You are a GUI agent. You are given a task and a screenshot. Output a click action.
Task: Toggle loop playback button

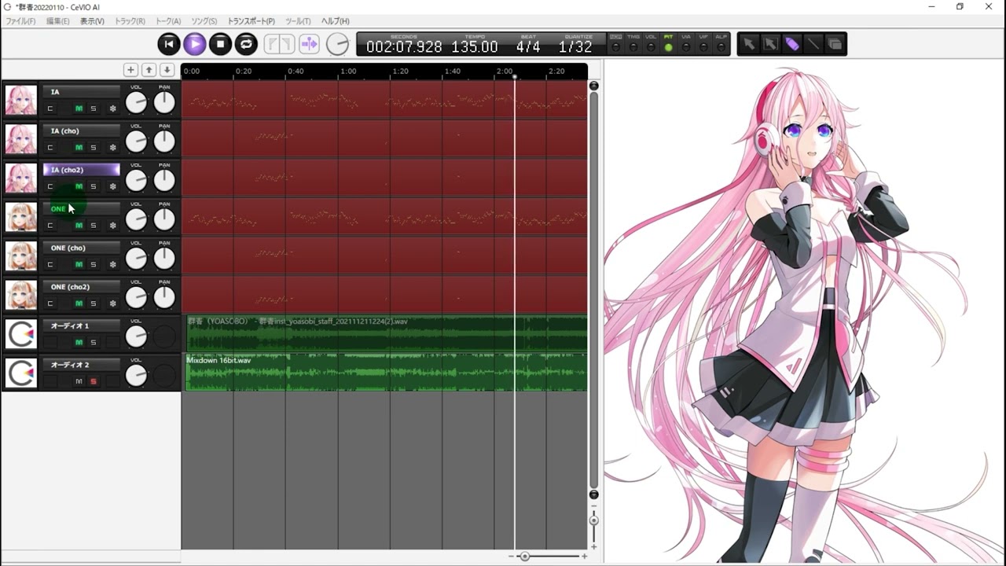point(246,44)
